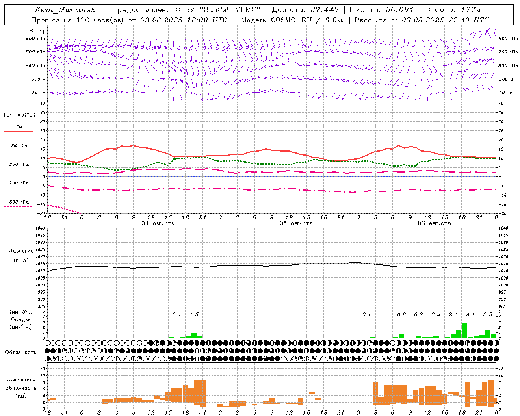Click the "0.3" three-hour precipitation value
520x416 pixels.
(418, 314)
